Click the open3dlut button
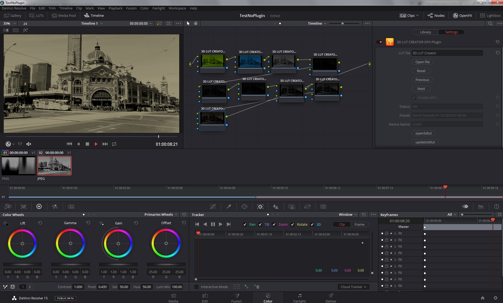 click(x=424, y=133)
